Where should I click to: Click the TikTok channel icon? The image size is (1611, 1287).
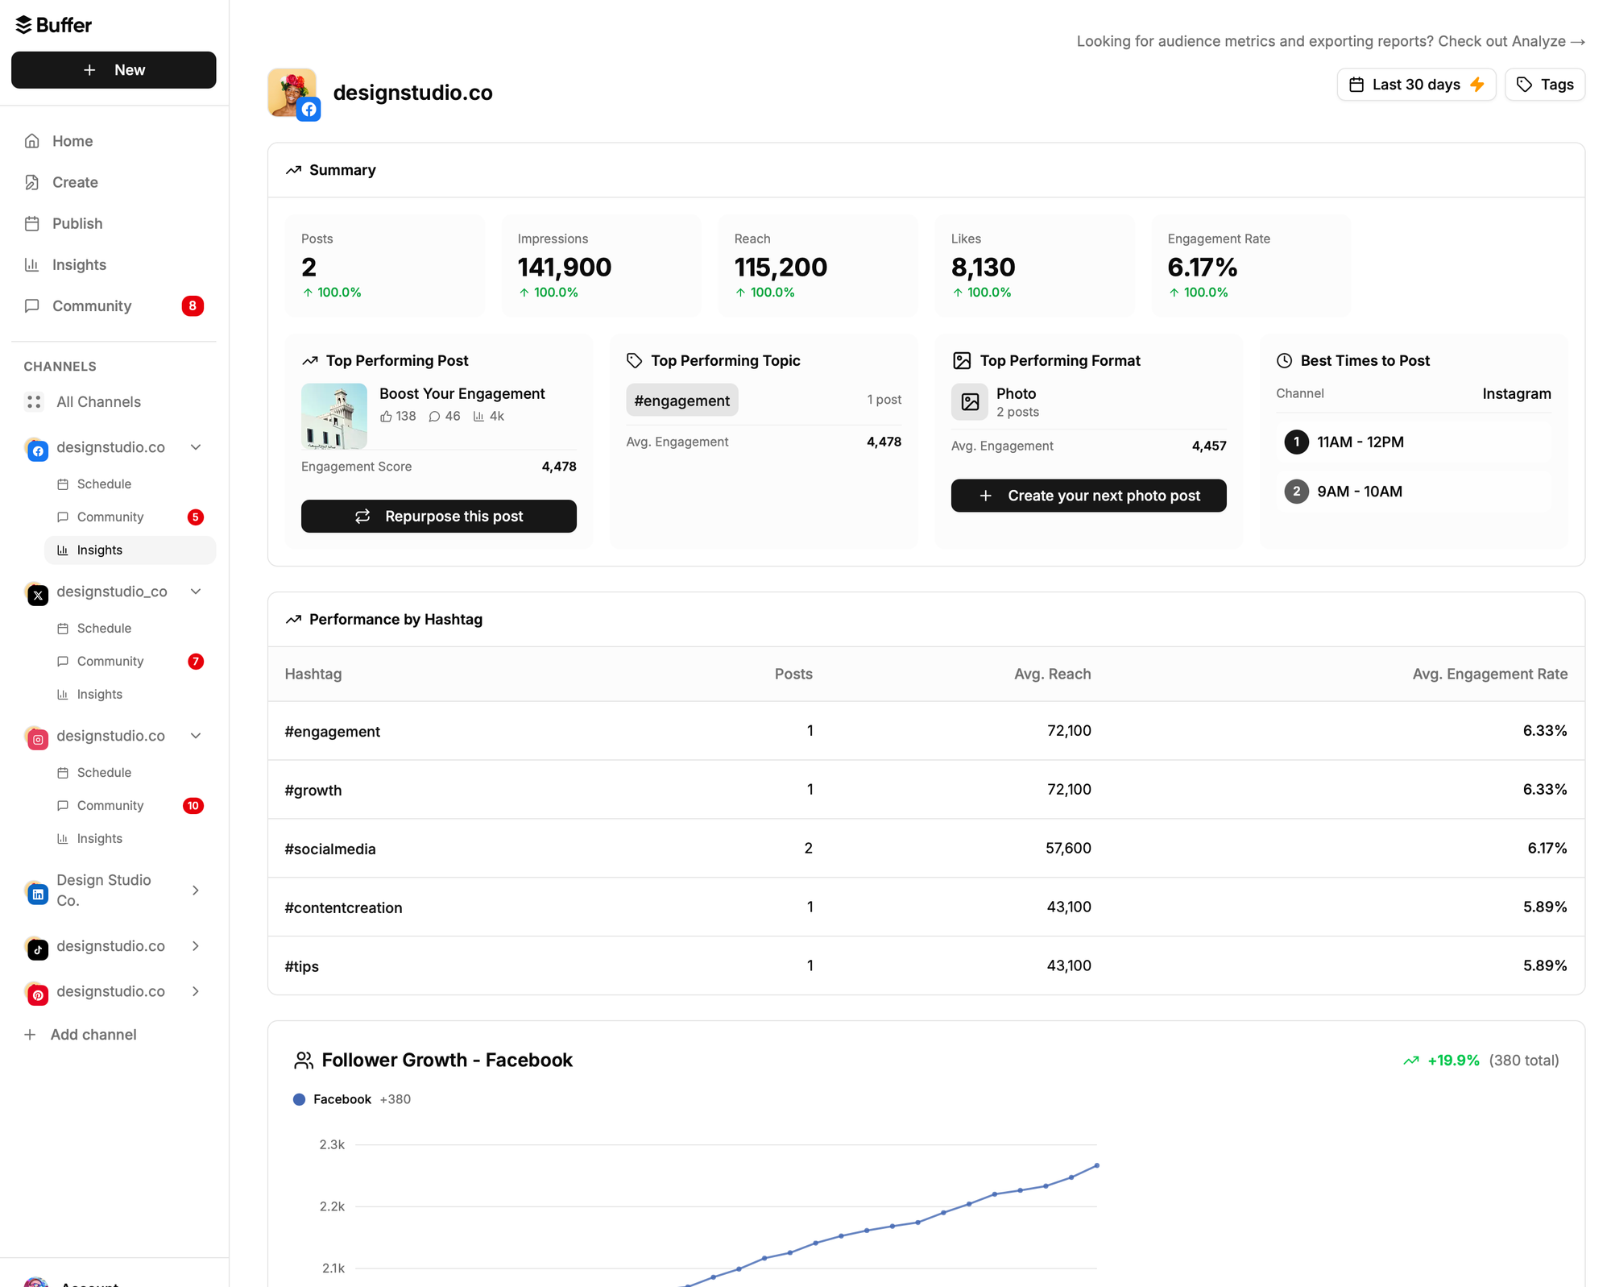pos(37,949)
